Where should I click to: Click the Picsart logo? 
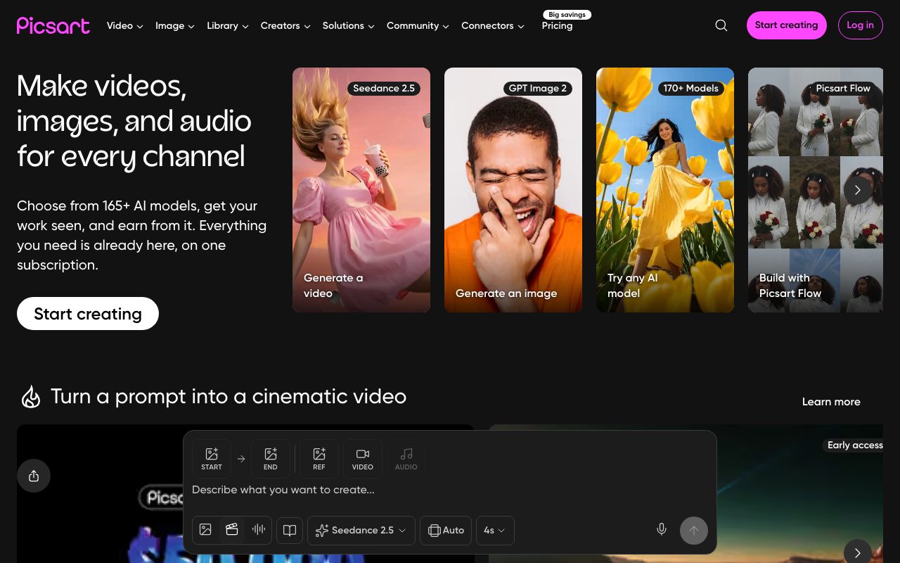(53, 25)
